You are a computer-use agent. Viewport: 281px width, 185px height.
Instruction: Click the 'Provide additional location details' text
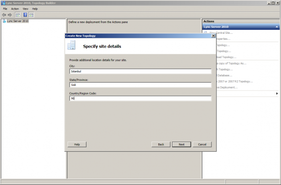(98, 60)
